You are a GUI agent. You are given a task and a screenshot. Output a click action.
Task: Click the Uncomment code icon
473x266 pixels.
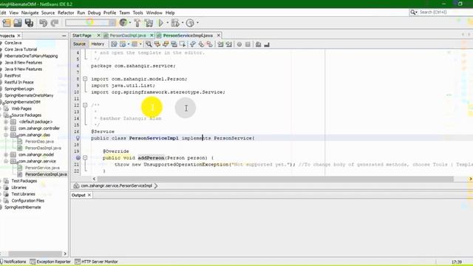point(267,44)
